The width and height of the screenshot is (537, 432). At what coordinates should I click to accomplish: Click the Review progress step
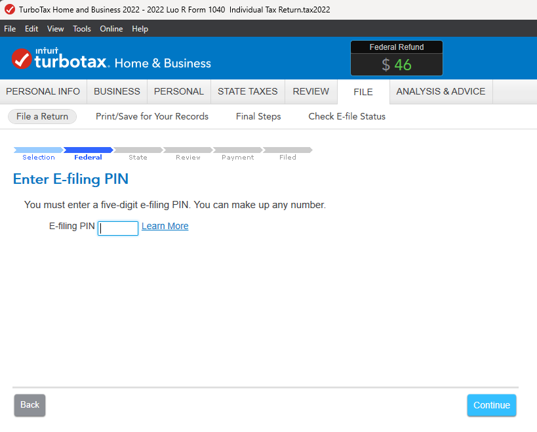click(188, 154)
